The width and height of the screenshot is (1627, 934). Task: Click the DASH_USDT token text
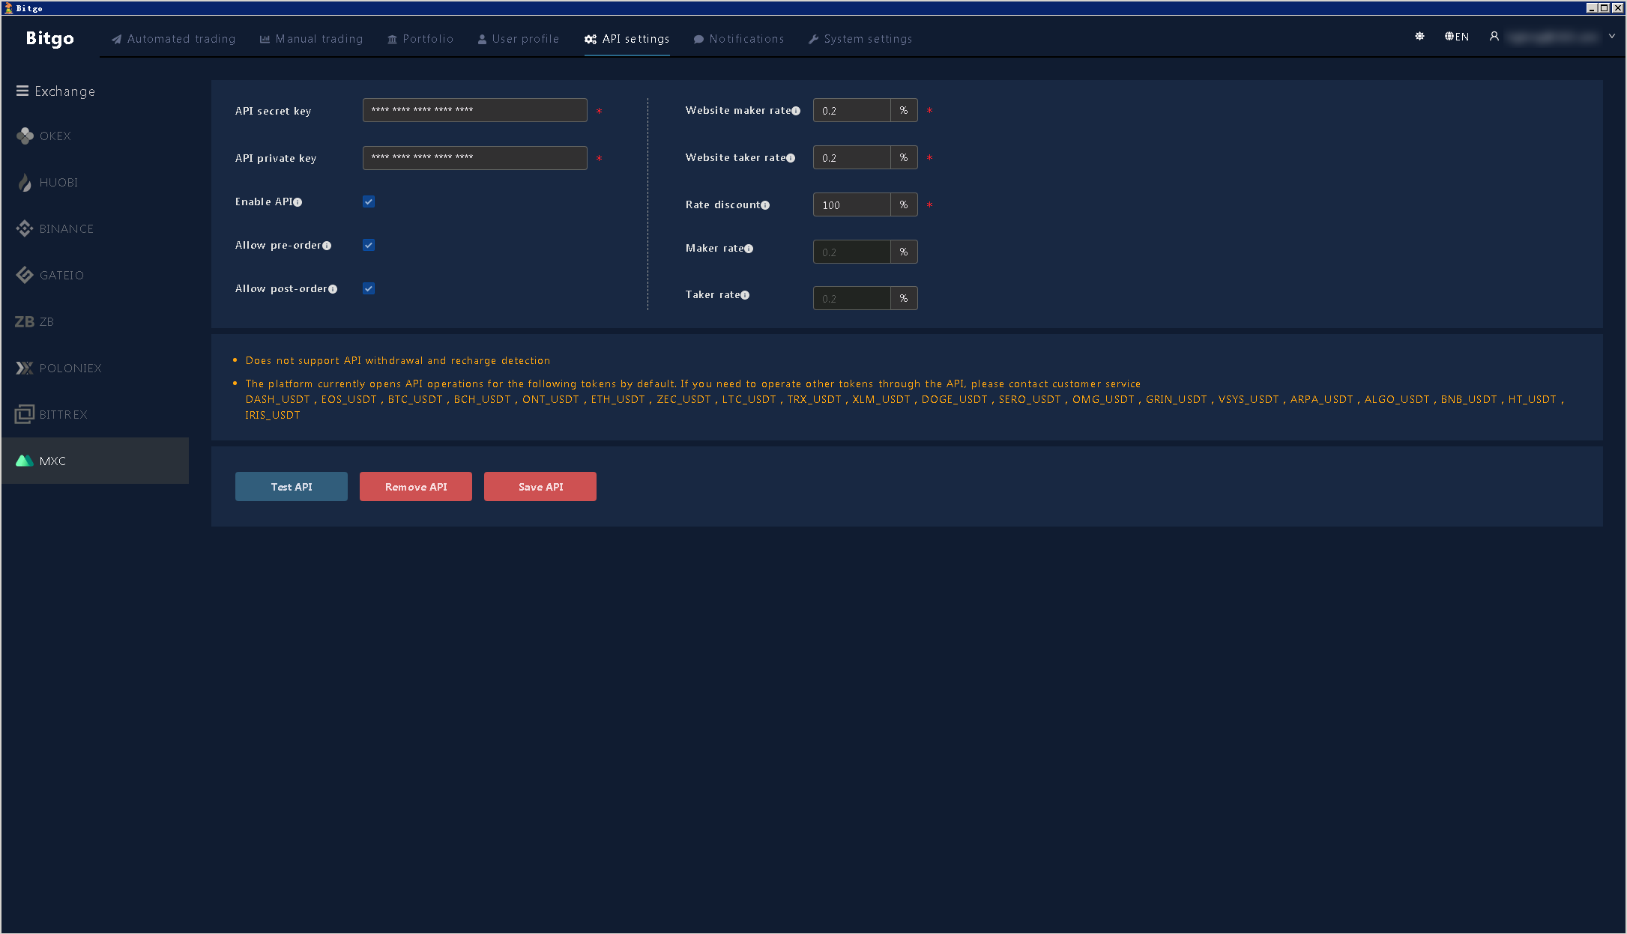(278, 399)
